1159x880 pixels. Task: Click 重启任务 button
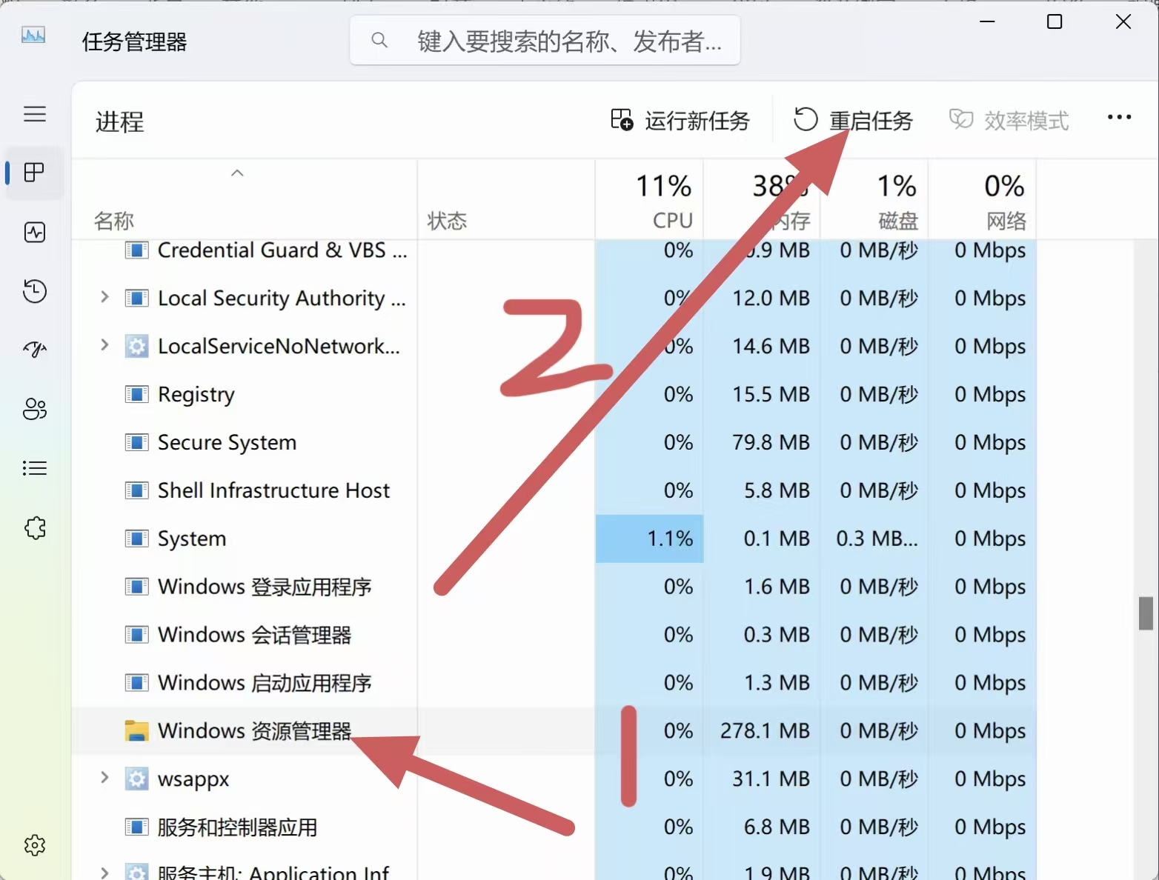click(854, 120)
